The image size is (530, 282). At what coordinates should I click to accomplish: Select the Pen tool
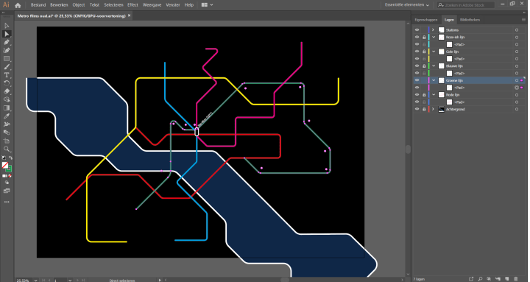click(7, 42)
